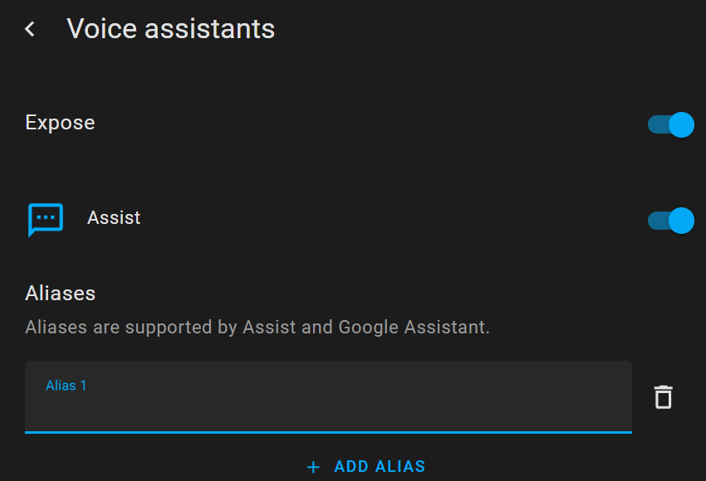The height and width of the screenshot is (481, 706).
Task: Click the Aliases section heading
Action: coord(60,293)
